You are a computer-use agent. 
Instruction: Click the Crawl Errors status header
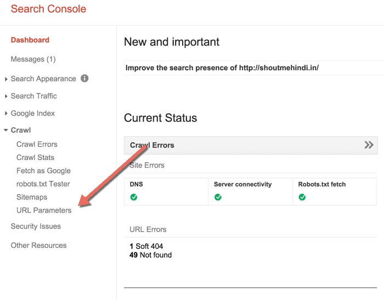click(x=251, y=145)
